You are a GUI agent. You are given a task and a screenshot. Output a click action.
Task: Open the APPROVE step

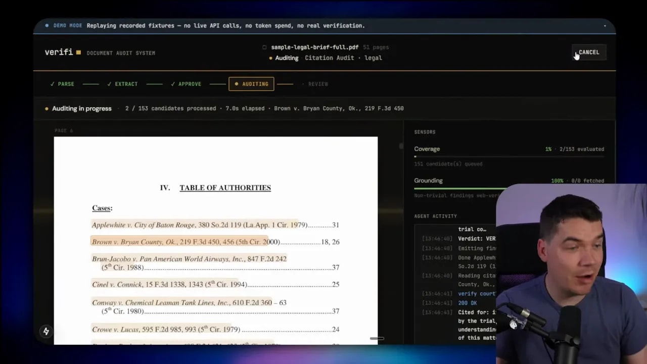186,84
